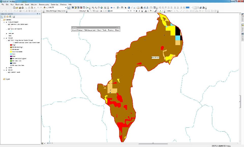Click Area of Interest on CatchIS toolbar
244x147 pixels.
pyautogui.click(x=77, y=30)
